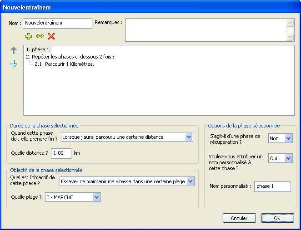This screenshot has width=301, height=230.
Task: Open the phase end condition dropdown
Action: click(127, 137)
